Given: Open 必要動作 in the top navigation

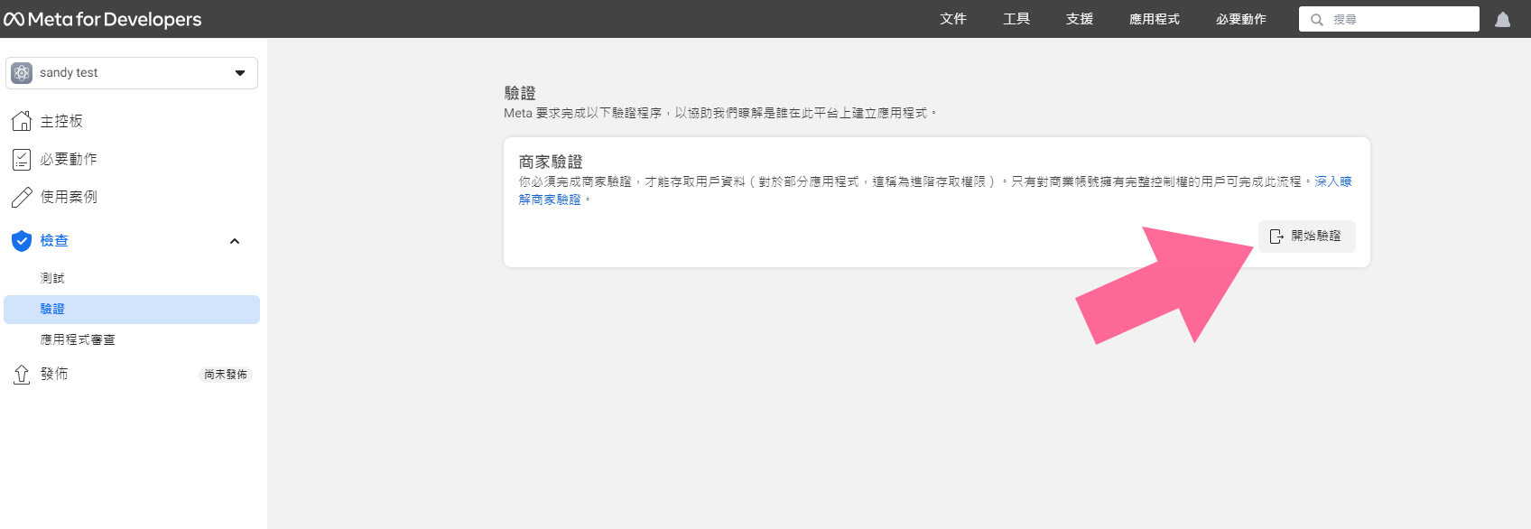Looking at the screenshot, I should click(x=1241, y=19).
